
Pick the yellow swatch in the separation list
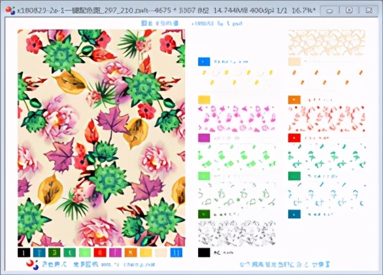204,100
